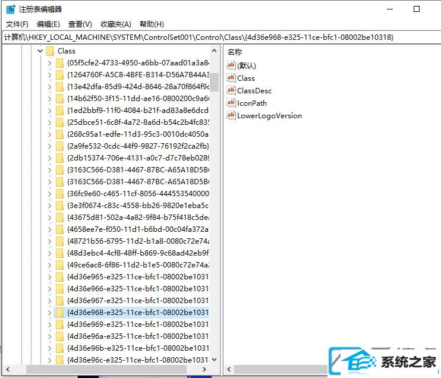
Task: Click the folder icon of the Class key
Action: click(x=50, y=51)
